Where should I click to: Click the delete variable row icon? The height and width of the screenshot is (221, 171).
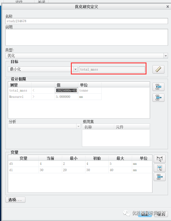(160, 177)
